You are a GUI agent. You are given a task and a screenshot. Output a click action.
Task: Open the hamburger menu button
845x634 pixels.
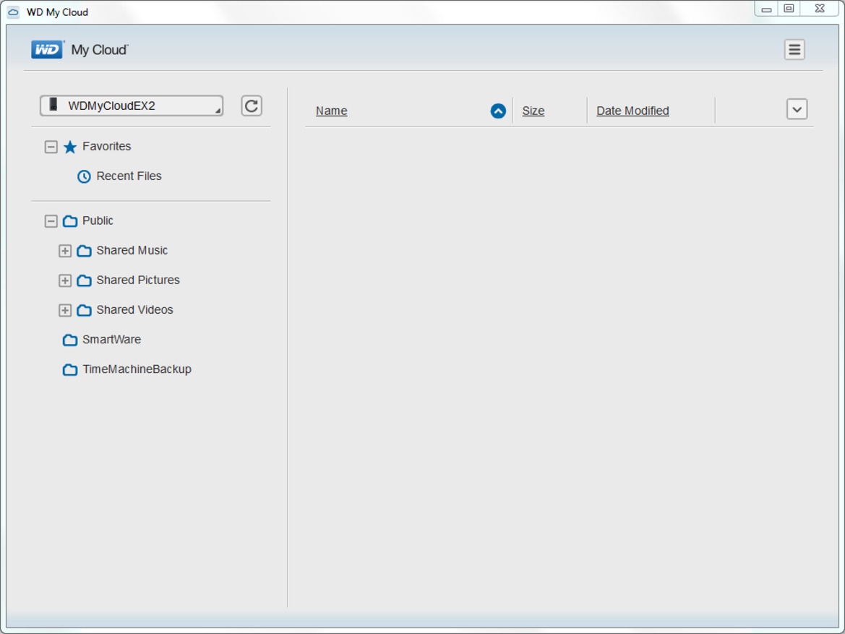click(x=794, y=50)
